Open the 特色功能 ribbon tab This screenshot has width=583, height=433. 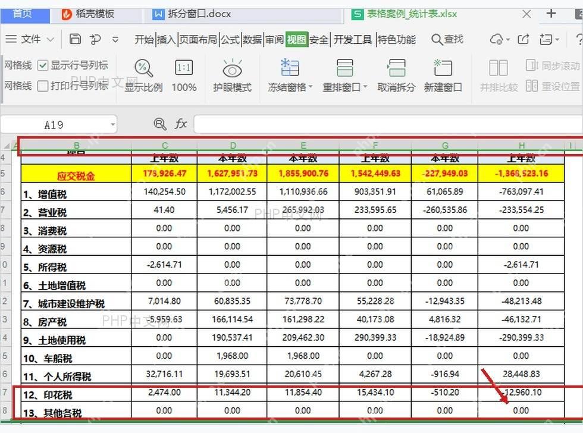(396, 39)
